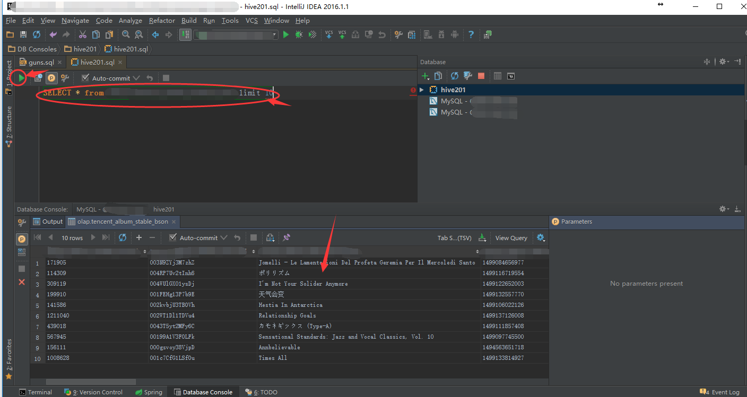Open the 10 rows page size selector

(72, 238)
